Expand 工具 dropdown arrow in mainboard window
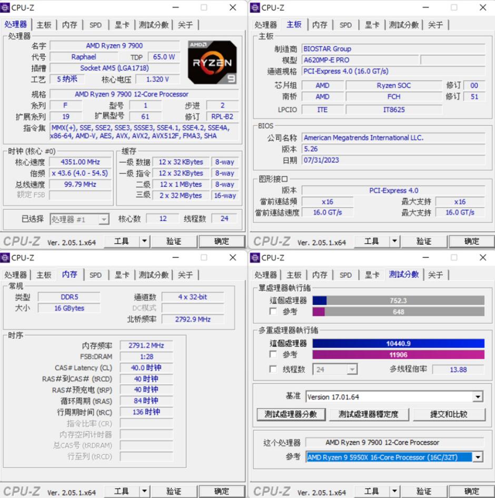Viewport: 495px width, 498px height. click(394, 241)
